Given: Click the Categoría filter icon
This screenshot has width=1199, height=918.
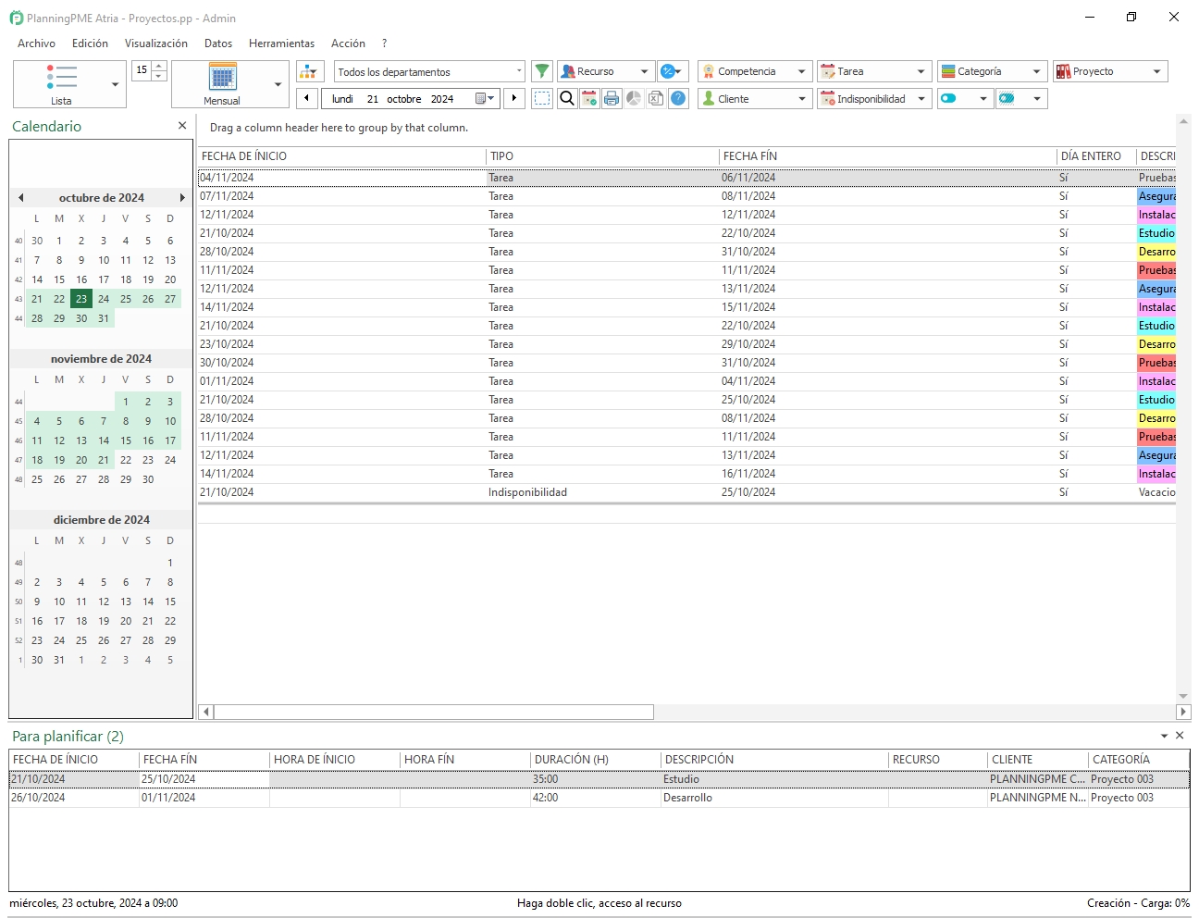Looking at the screenshot, I should (x=948, y=71).
